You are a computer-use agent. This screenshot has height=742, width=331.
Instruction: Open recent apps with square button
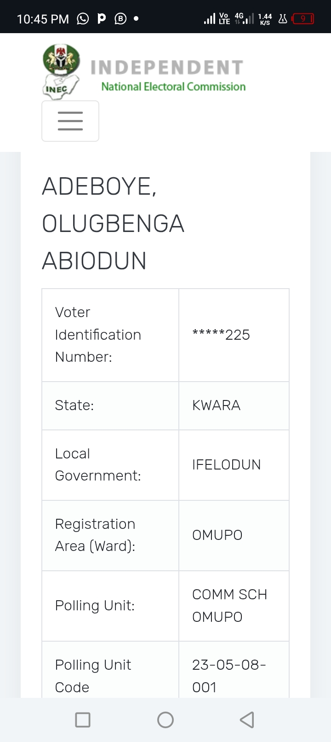point(83,720)
